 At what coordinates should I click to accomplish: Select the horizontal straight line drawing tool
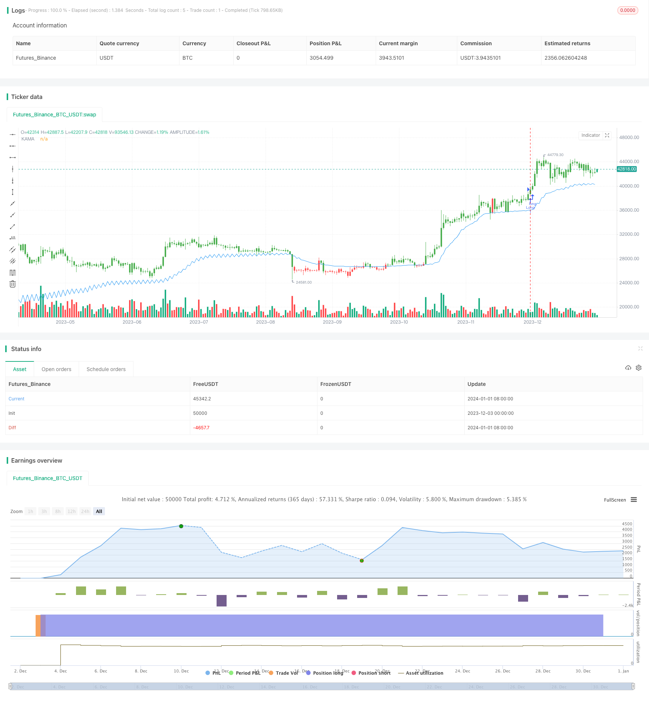click(13, 135)
